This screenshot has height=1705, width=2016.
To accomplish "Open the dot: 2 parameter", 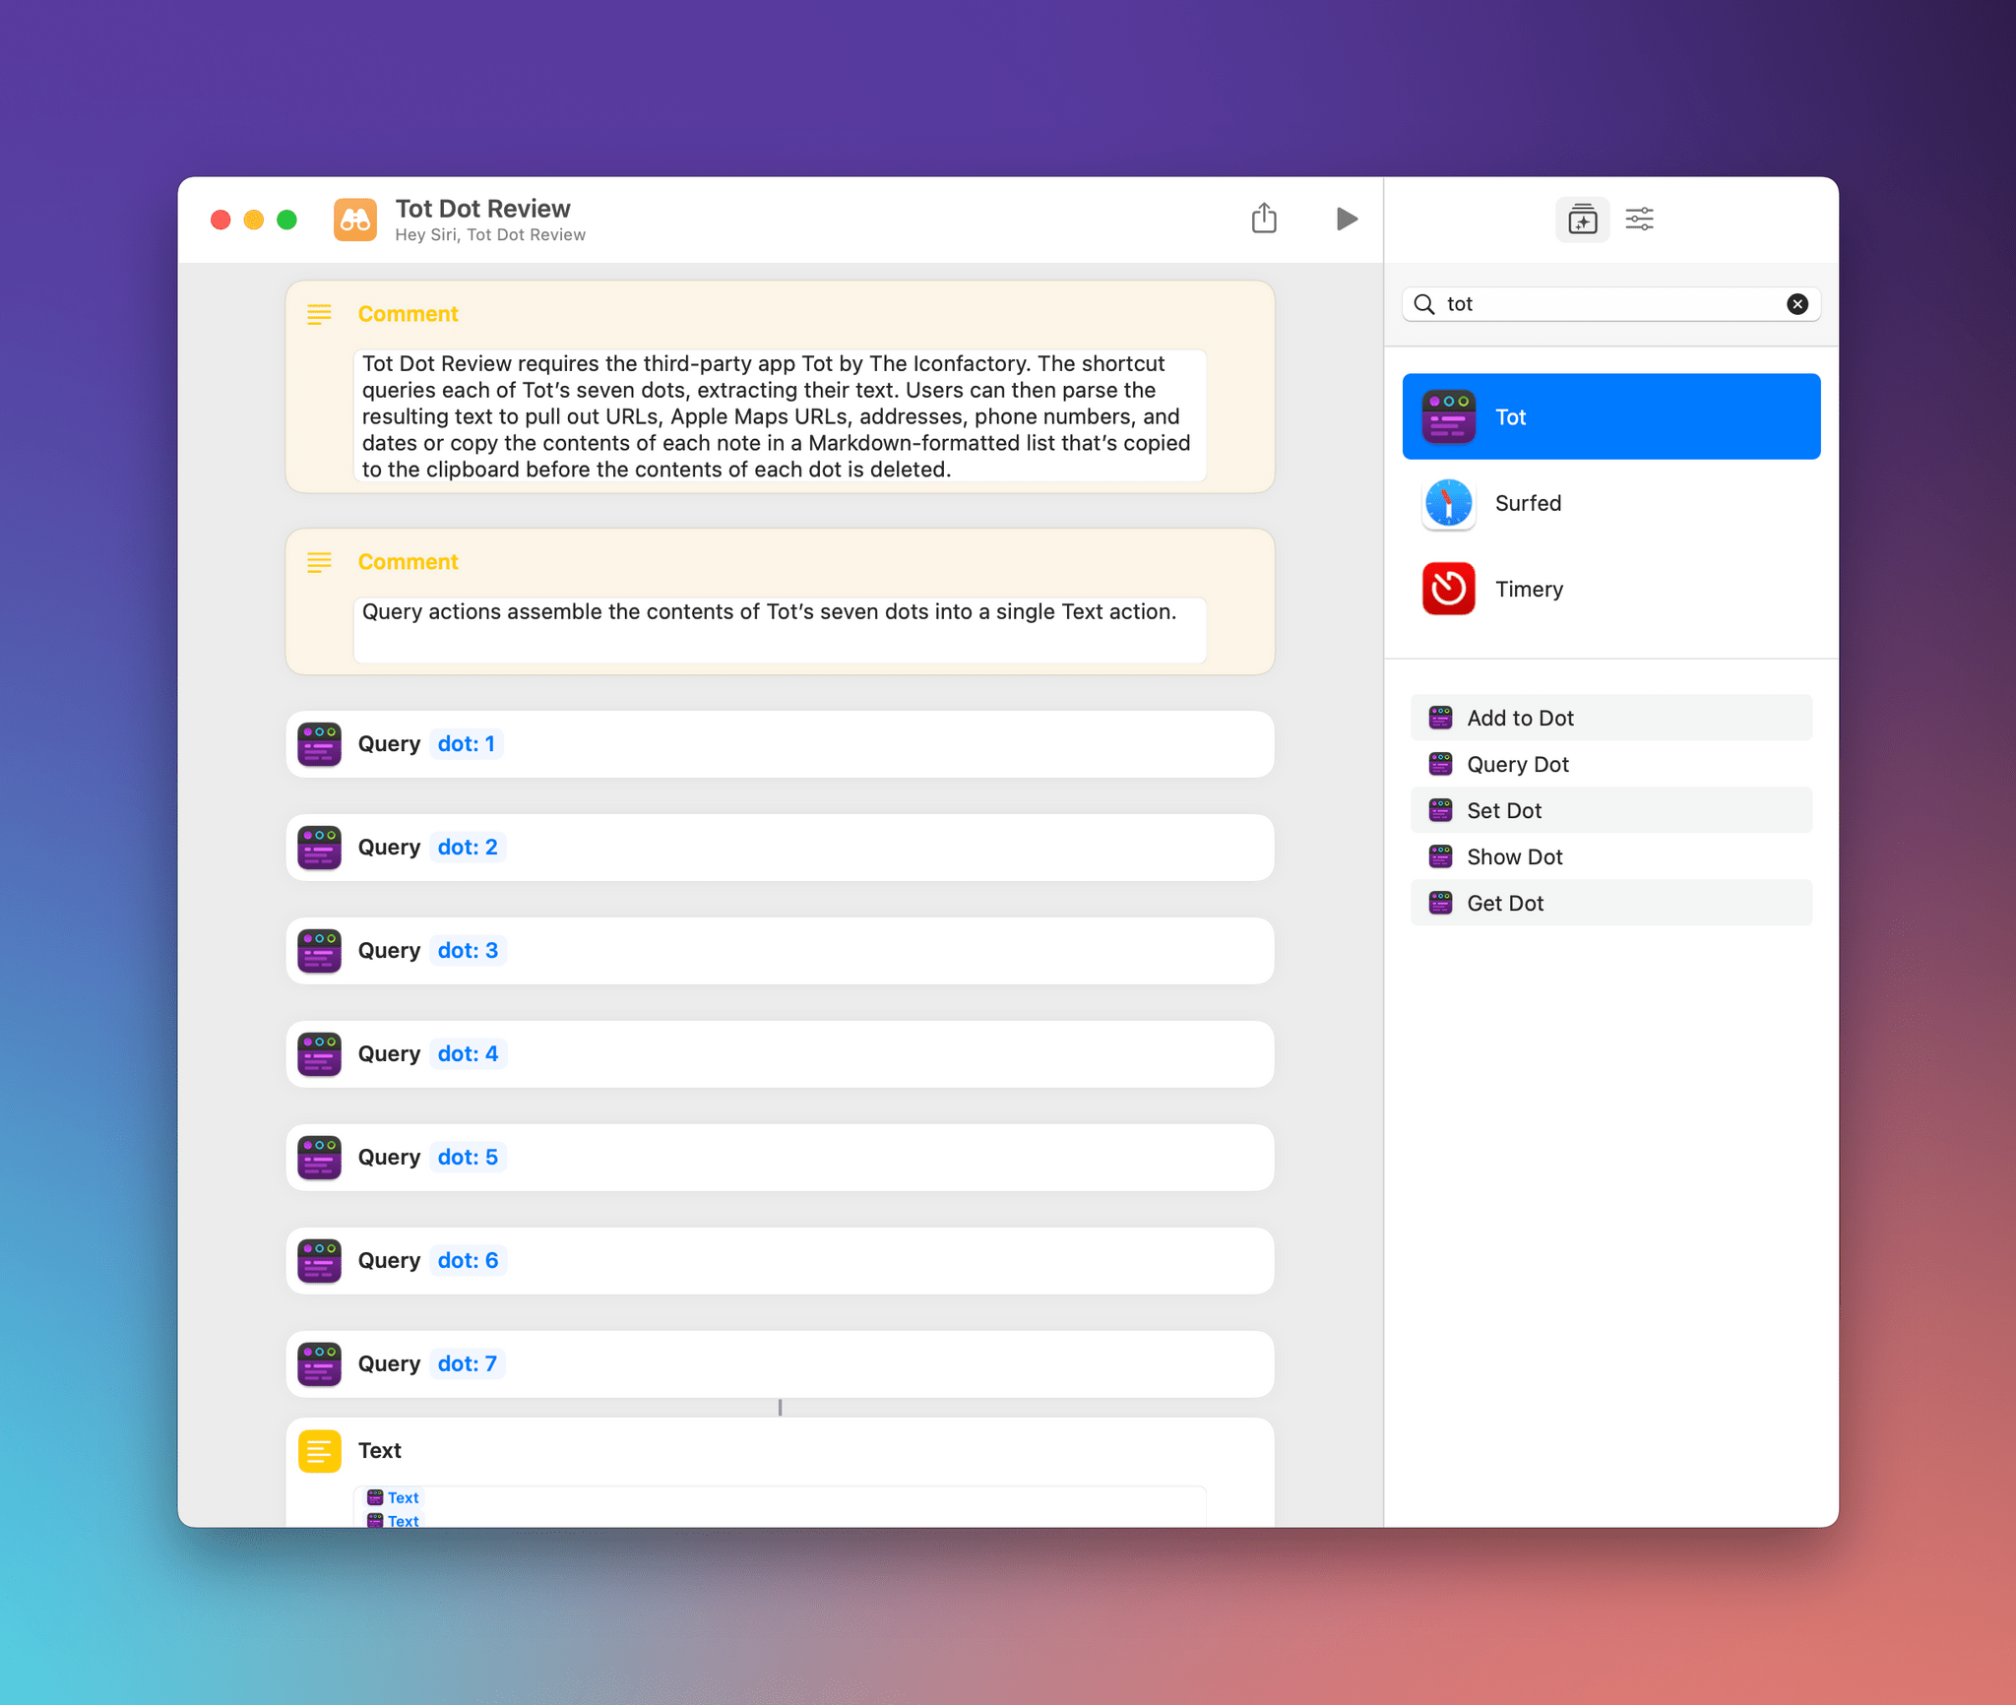I will click(x=467, y=848).
